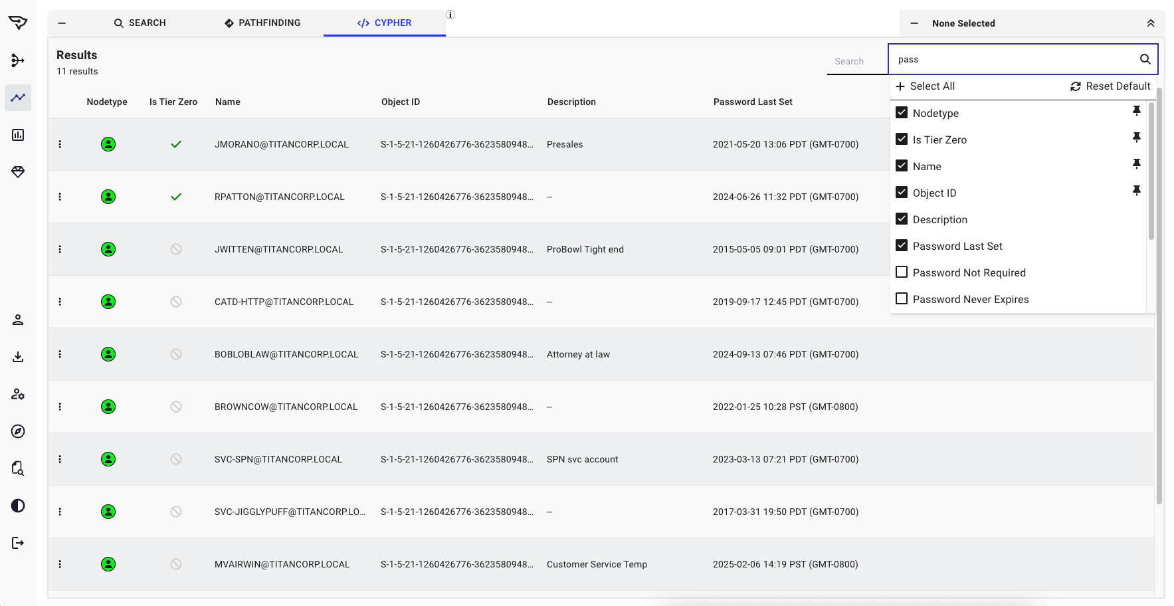Click the diamond-shaped icon in the sidebar
1174x606 pixels.
point(18,172)
